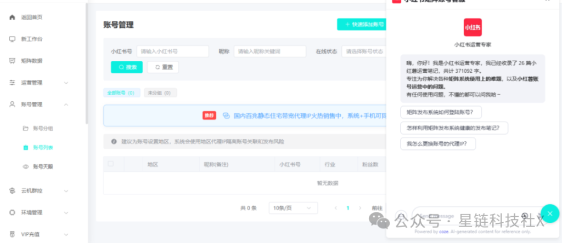
Task: Click the next page arrow in pagination
Action: coord(360,208)
